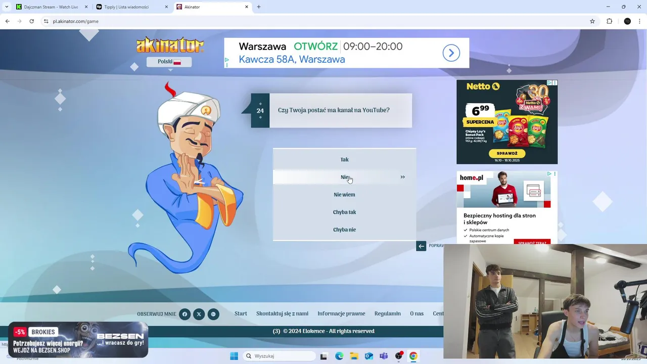Viewport: 647px width, 364px height.
Task: Reload the Akinator page
Action: [x=31, y=21]
